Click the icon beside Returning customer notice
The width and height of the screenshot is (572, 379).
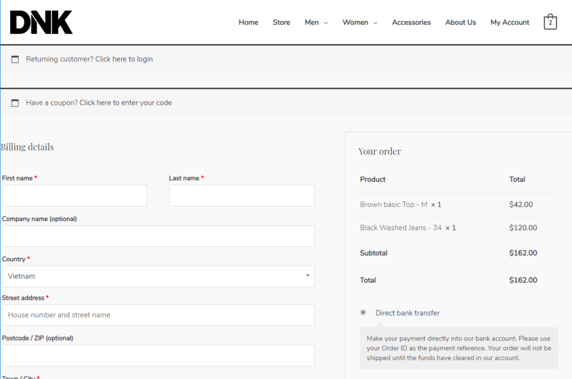(x=15, y=59)
